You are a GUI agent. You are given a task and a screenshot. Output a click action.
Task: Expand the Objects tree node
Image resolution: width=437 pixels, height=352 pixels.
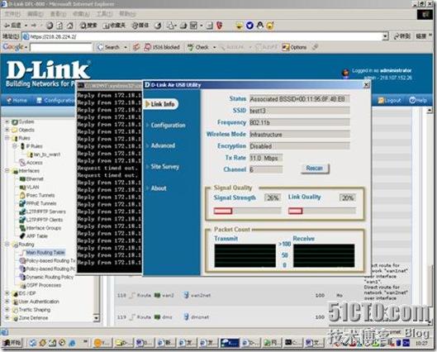(7, 130)
